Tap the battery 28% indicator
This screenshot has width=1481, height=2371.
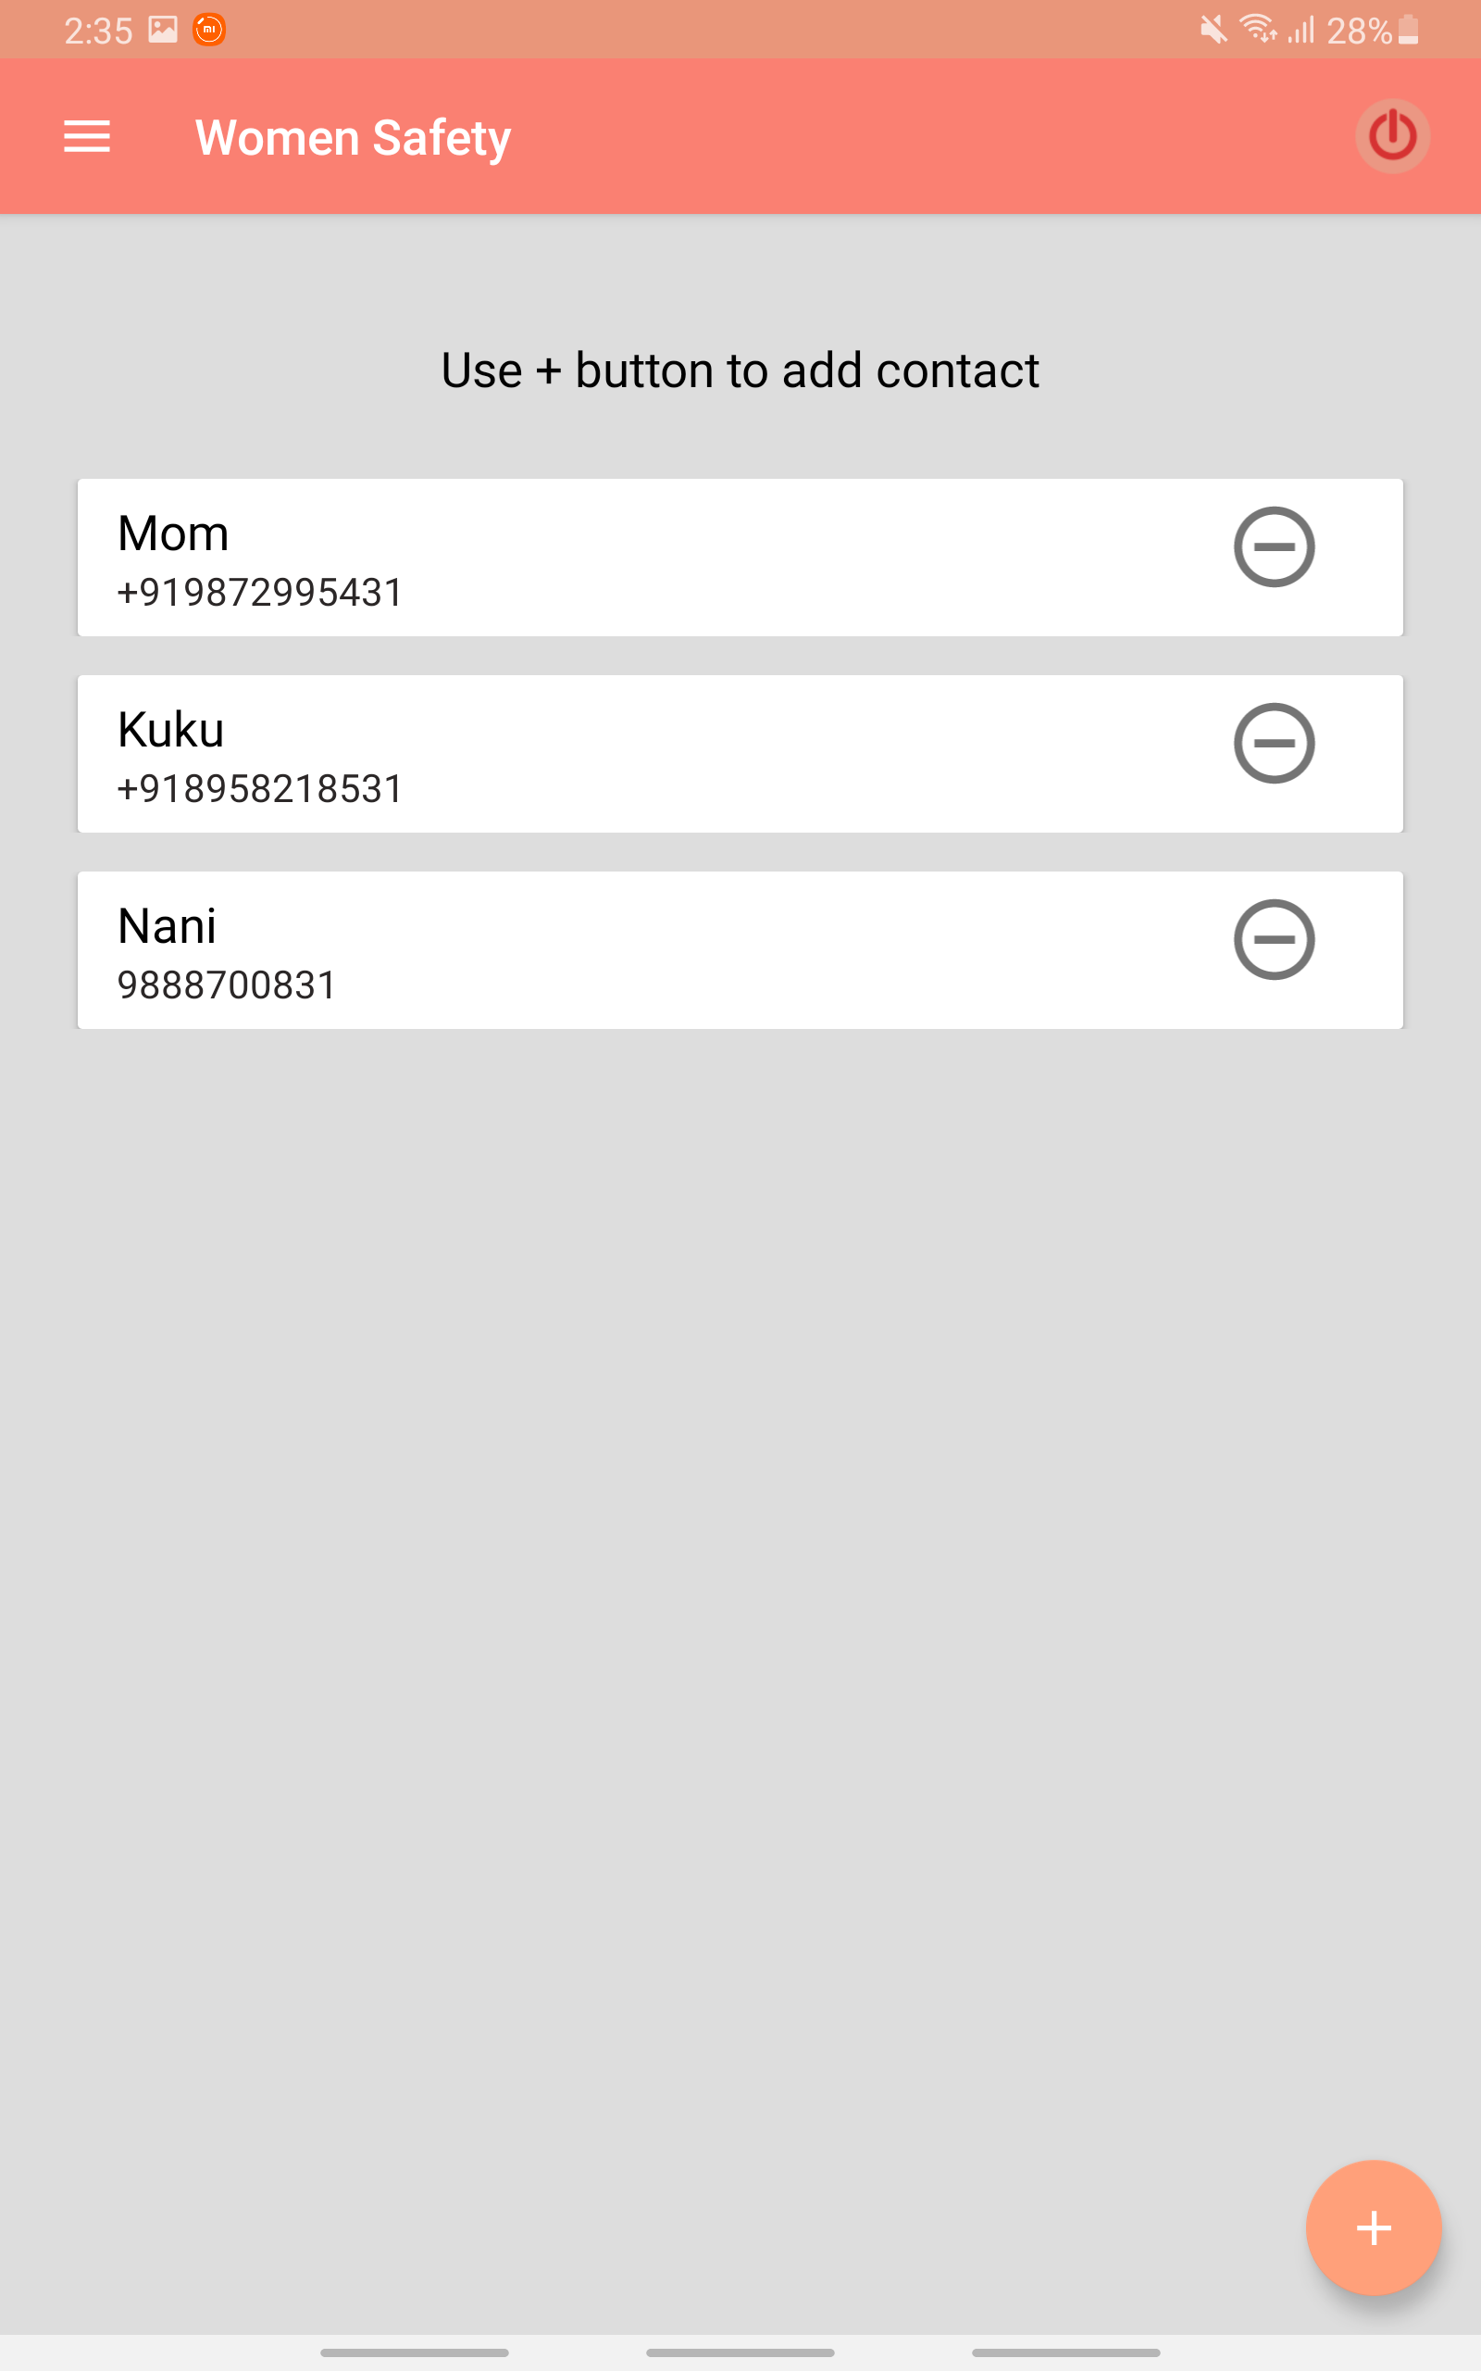coord(1371,31)
